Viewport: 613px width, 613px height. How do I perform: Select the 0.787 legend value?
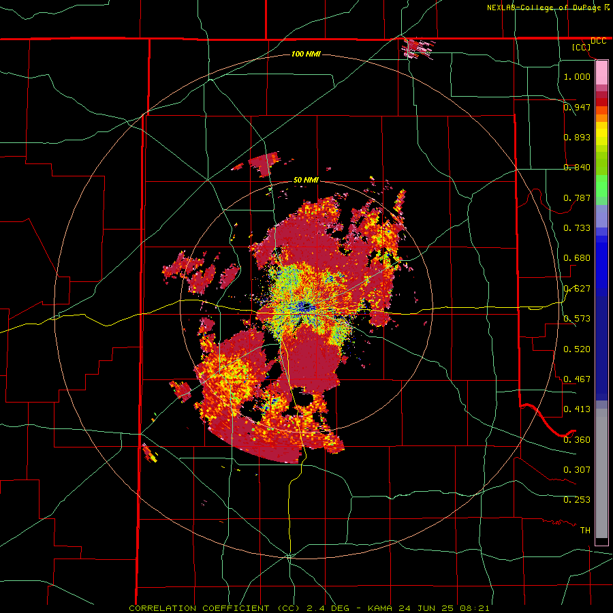[x=577, y=198]
